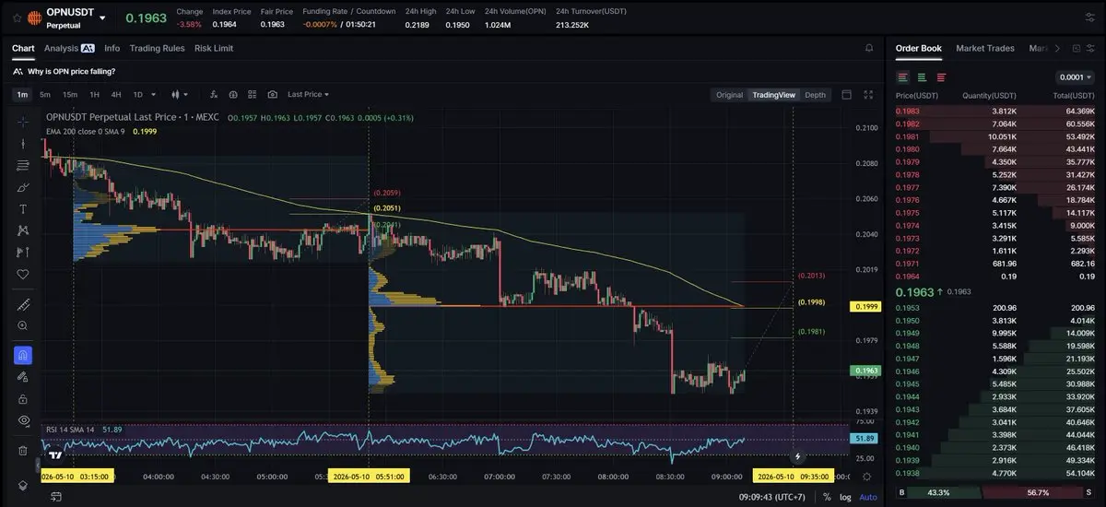The height and width of the screenshot is (507, 1106).
Task: Select the 1H timeframe
Action: [94, 94]
